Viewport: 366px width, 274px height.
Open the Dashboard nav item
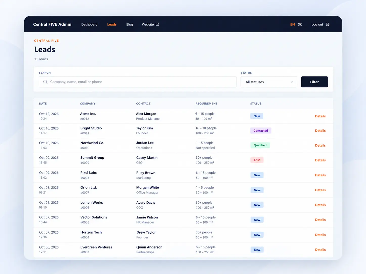coord(89,24)
